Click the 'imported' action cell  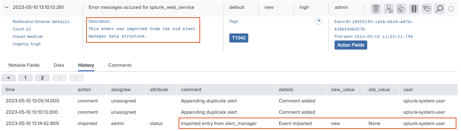88,124
